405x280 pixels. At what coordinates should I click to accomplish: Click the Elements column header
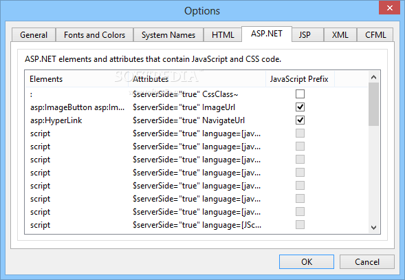tap(77, 79)
